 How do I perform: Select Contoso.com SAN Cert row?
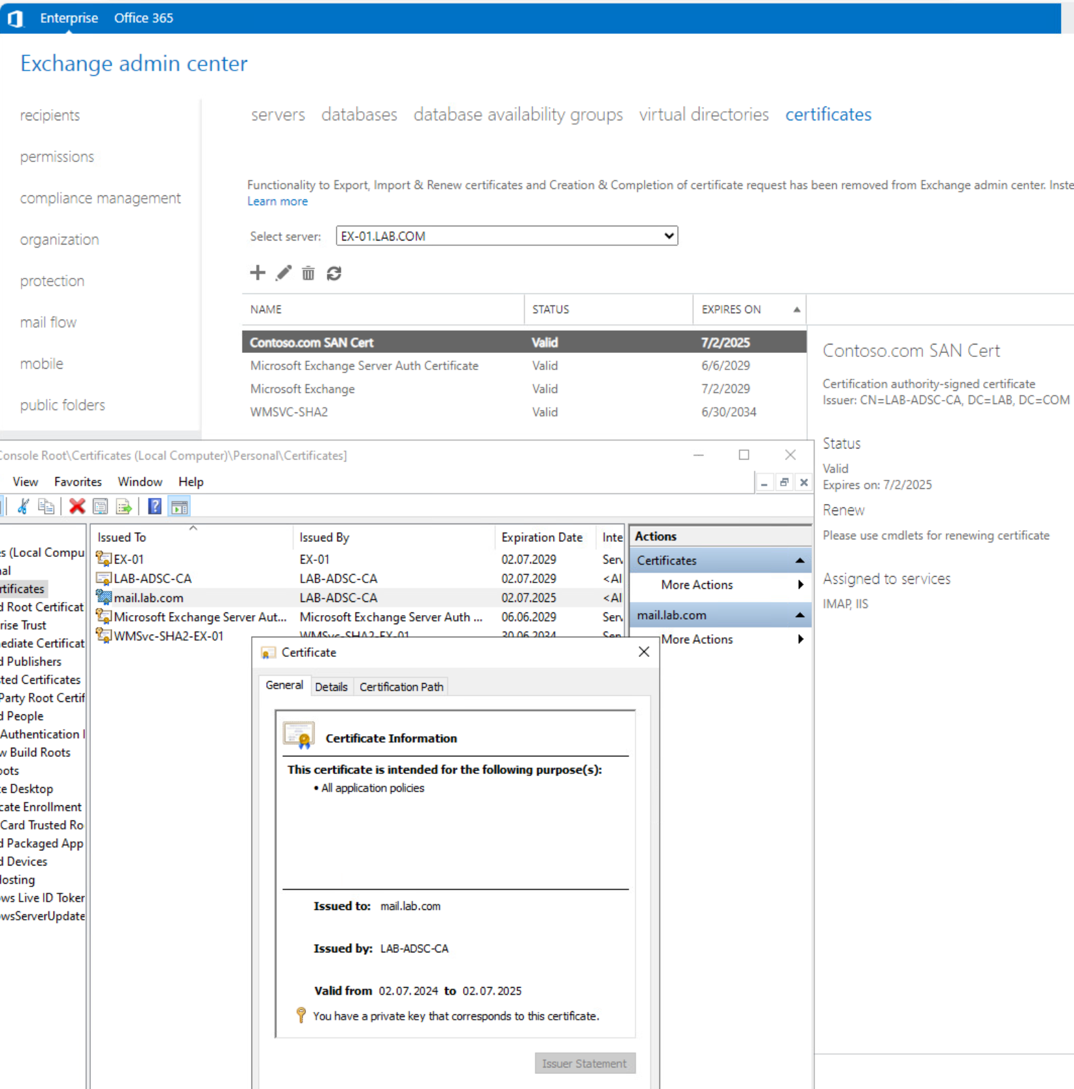[524, 343]
